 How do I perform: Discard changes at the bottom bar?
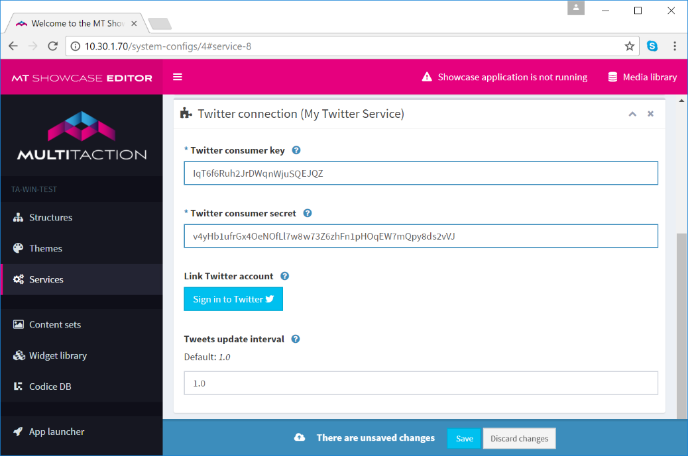pyautogui.click(x=519, y=438)
